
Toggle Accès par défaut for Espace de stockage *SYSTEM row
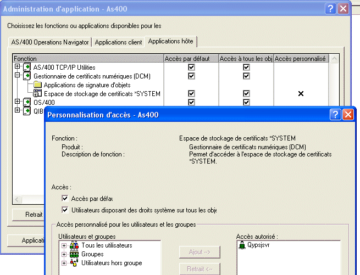[x=191, y=93]
